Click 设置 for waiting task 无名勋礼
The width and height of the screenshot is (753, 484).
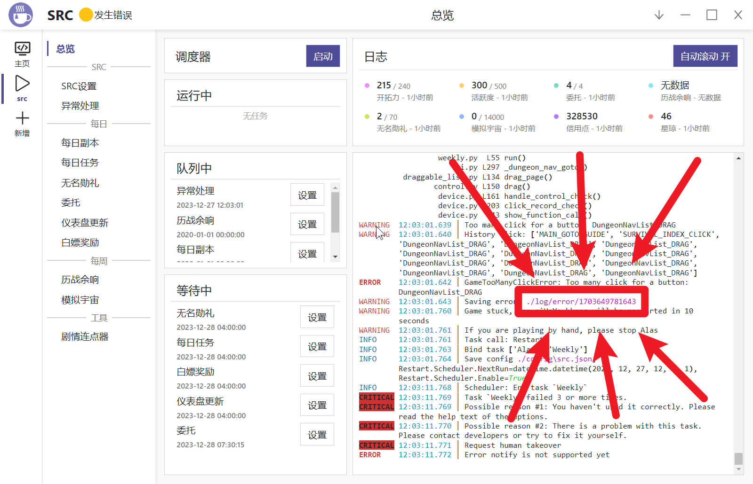click(317, 317)
